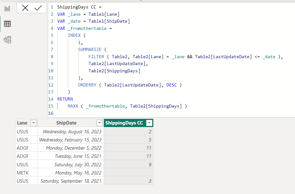Open ShippingDays CC column filter dropdown
The image size is (295, 194).
click(x=149, y=123)
